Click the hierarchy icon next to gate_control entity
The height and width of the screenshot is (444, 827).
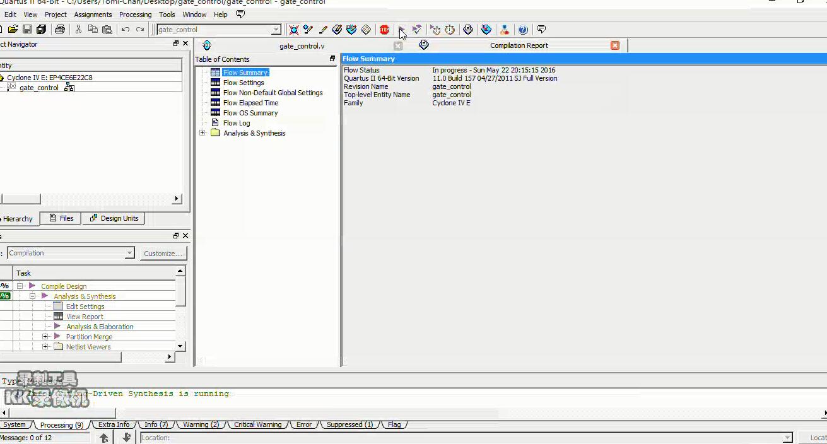pyautogui.click(x=69, y=88)
